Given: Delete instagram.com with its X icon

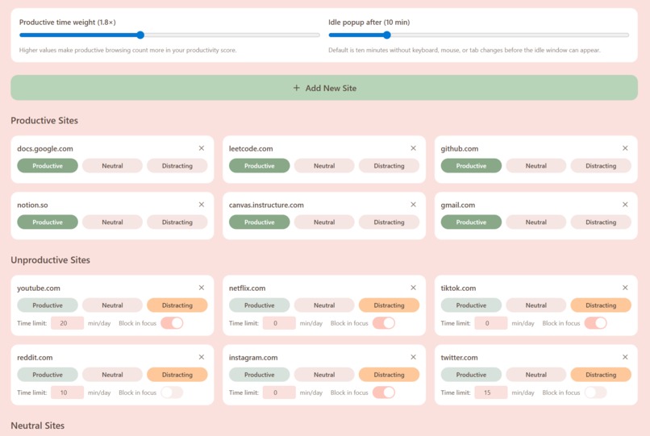Looking at the screenshot, I should tap(413, 357).
